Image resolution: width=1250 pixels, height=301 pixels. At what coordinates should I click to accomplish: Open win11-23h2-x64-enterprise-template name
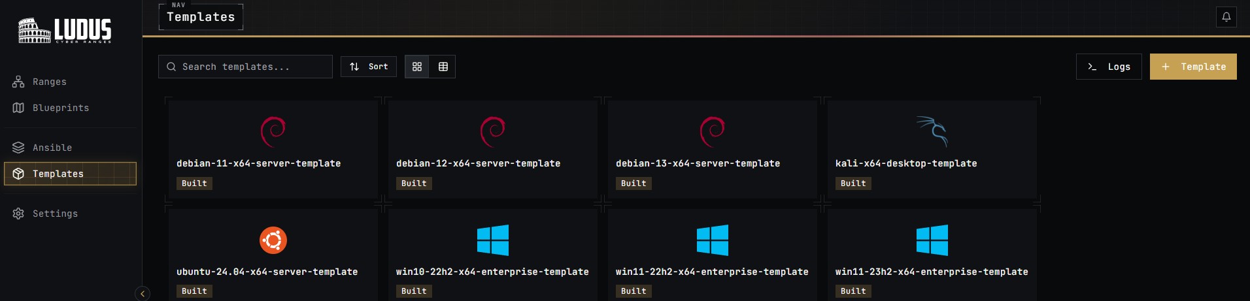932,272
